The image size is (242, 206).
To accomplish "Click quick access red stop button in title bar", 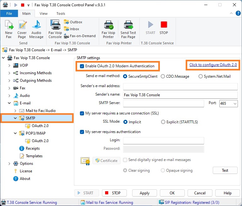I will click(23, 5).
